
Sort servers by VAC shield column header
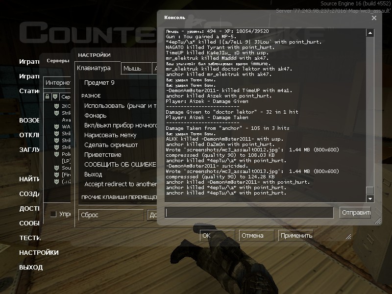click(55, 97)
